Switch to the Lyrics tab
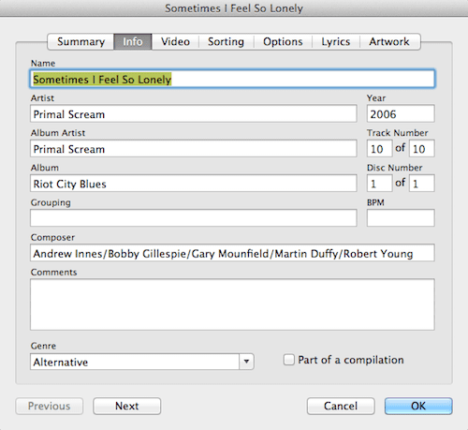 (x=336, y=41)
